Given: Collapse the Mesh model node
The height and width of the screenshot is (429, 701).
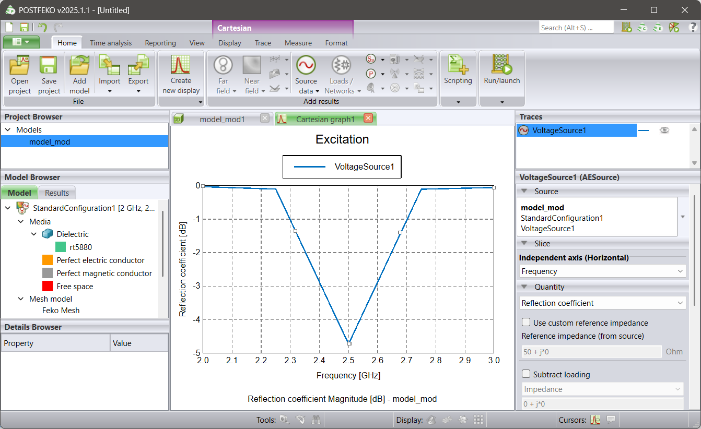Looking at the screenshot, I should click(x=21, y=299).
